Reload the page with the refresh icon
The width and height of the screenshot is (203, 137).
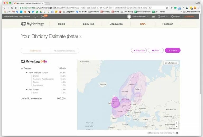pyautogui.click(x=12, y=8)
